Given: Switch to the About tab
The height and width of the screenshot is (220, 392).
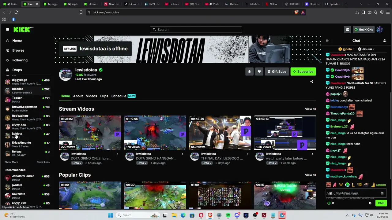Looking at the screenshot, I should tap(78, 96).
